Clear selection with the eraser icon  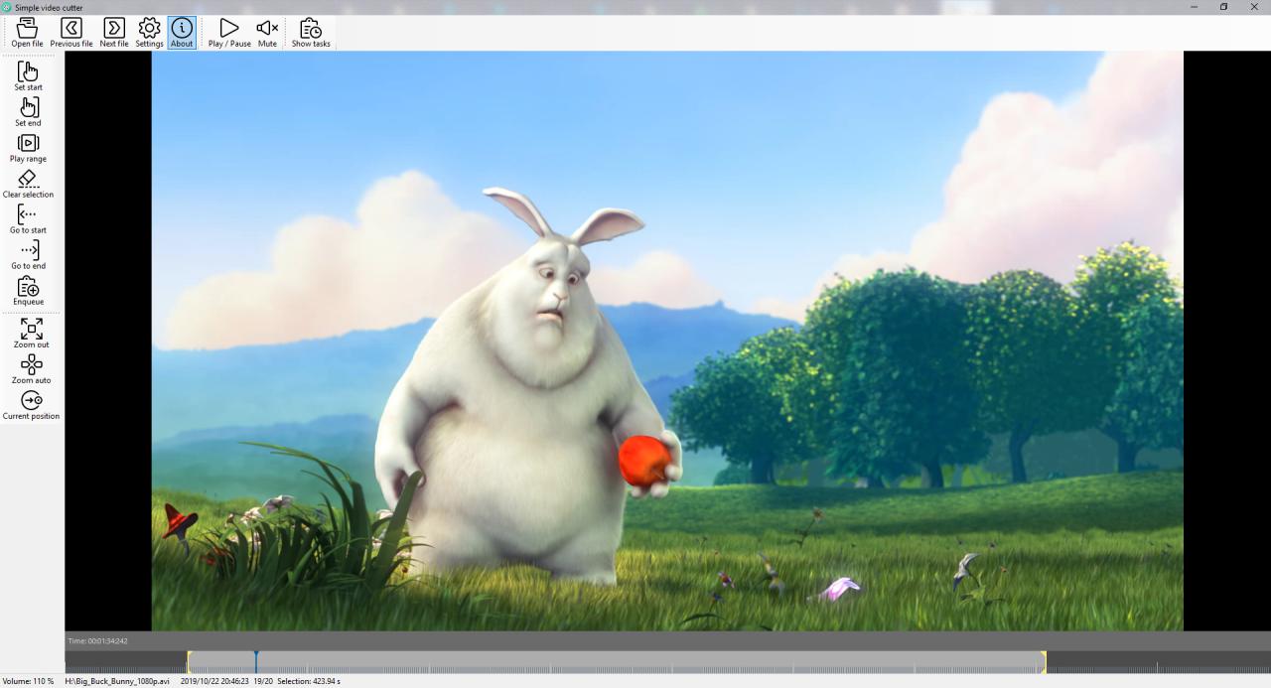coord(28,184)
